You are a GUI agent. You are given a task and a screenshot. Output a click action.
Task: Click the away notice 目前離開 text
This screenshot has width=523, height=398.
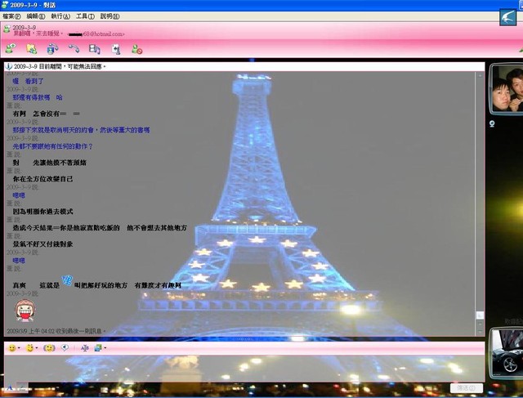[x=60, y=66]
